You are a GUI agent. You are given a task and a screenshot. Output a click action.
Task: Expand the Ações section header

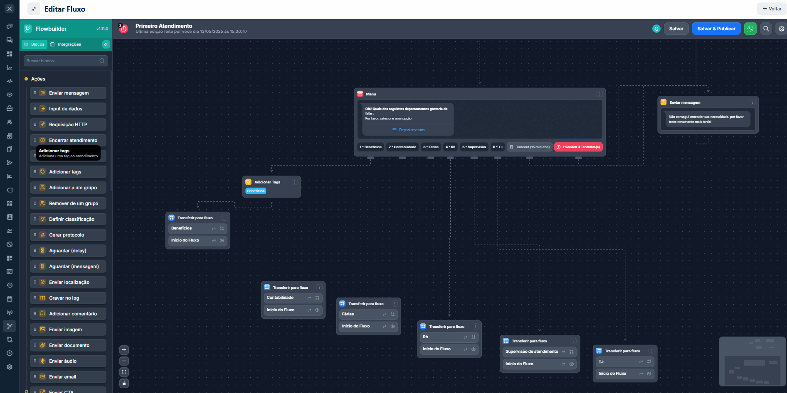point(38,79)
